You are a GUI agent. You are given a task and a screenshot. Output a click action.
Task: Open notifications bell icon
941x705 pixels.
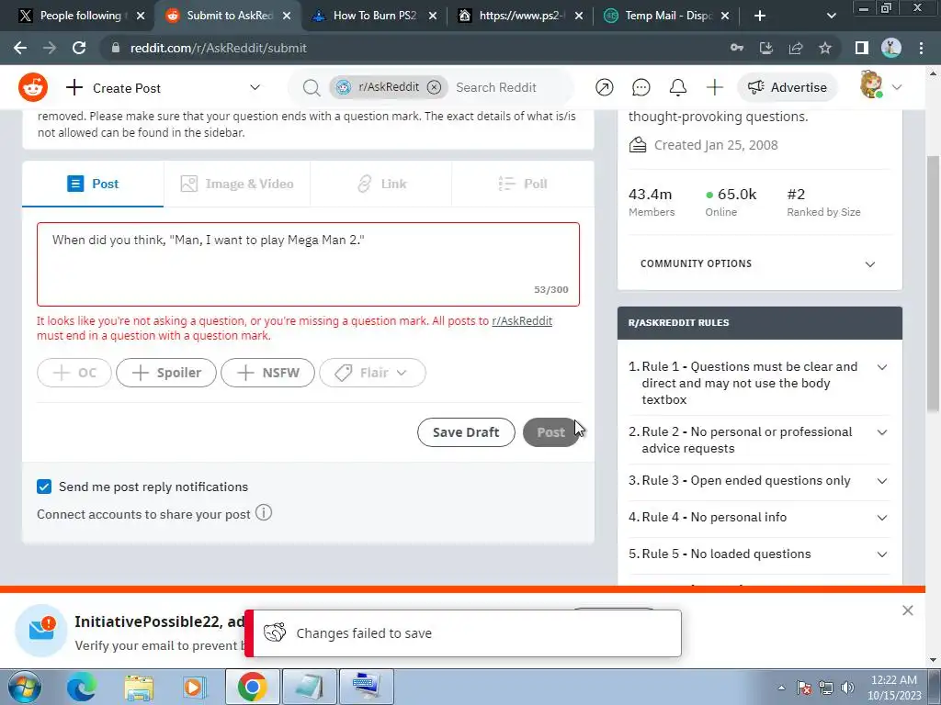(677, 87)
